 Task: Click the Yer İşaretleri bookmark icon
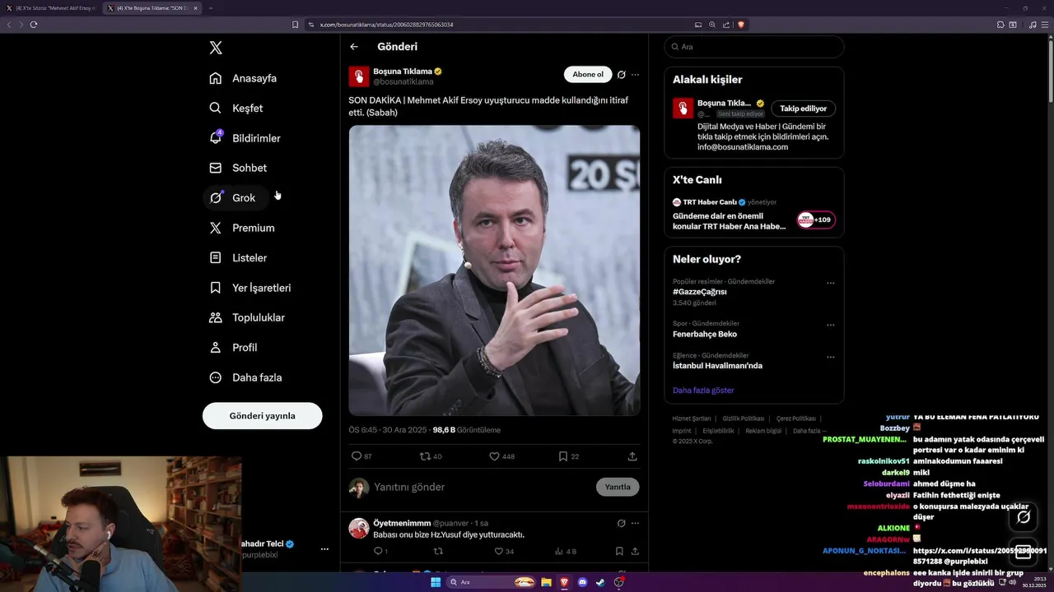pos(215,288)
